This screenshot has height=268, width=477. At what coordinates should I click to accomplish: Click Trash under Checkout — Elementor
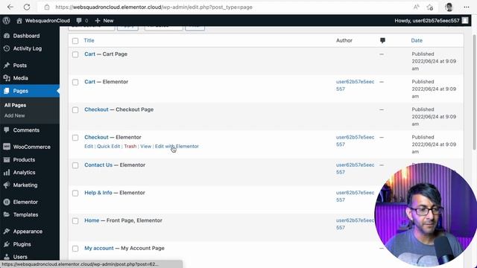point(130,146)
